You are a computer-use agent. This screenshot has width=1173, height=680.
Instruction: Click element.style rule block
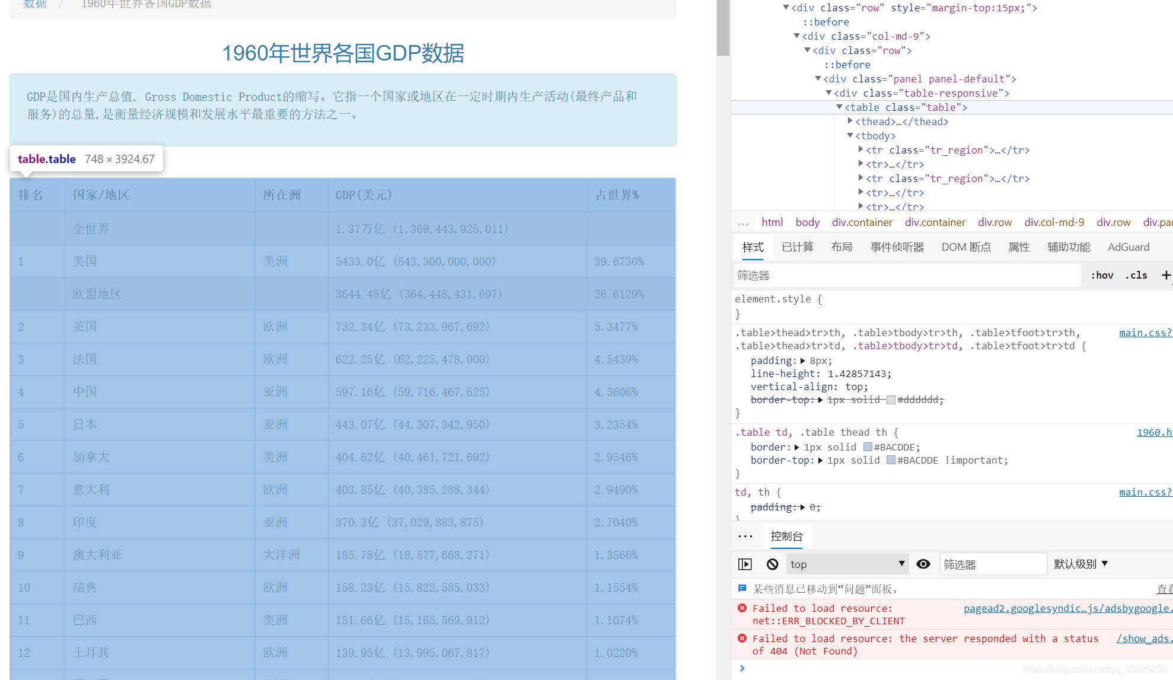(x=952, y=307)
